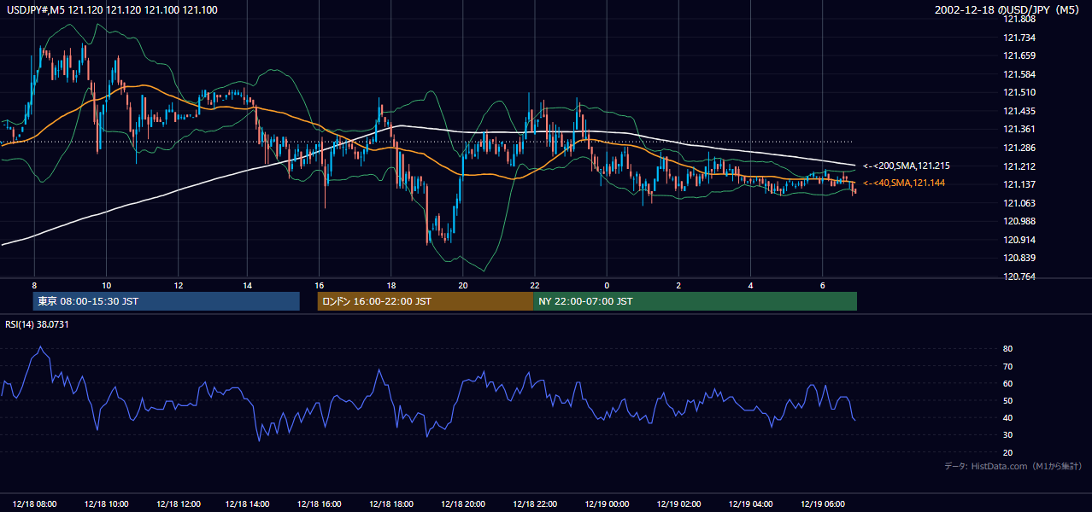Viewport: 1092px width, 512px height.
Task: Click price axis value 121.659
Action: [x=1020, y=55]
